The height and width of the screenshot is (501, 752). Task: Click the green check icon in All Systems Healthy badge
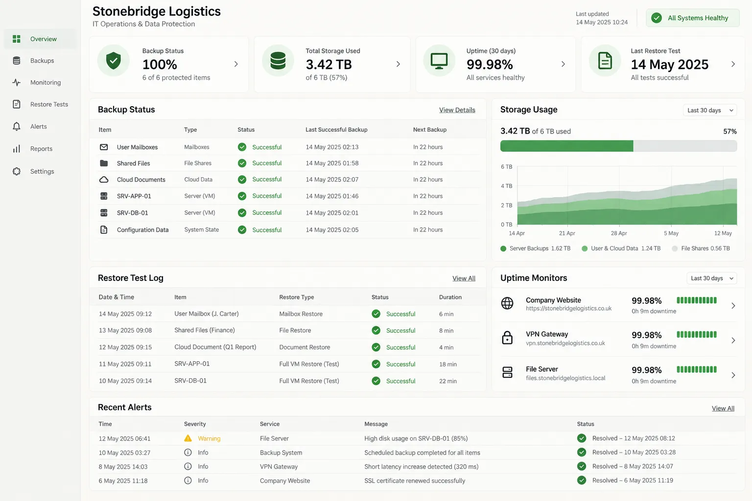point(657,18)
